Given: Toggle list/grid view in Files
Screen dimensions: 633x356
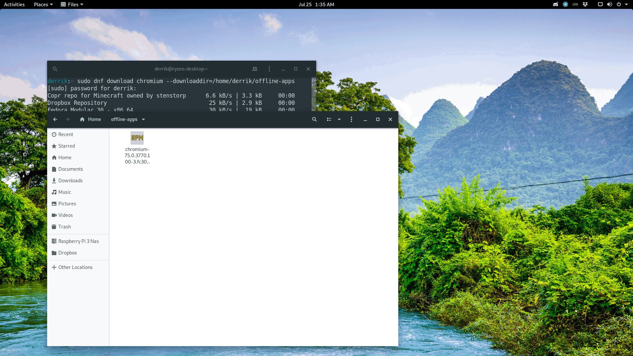Looking at the screenshot, I should tap(329, 119).
